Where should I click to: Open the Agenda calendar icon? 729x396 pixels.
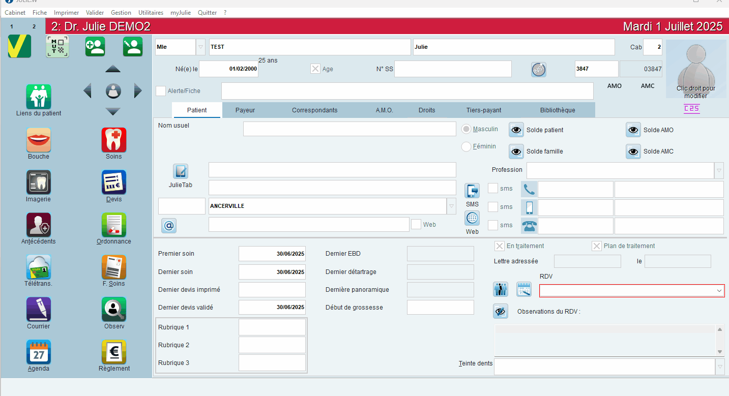coord(39,352)
